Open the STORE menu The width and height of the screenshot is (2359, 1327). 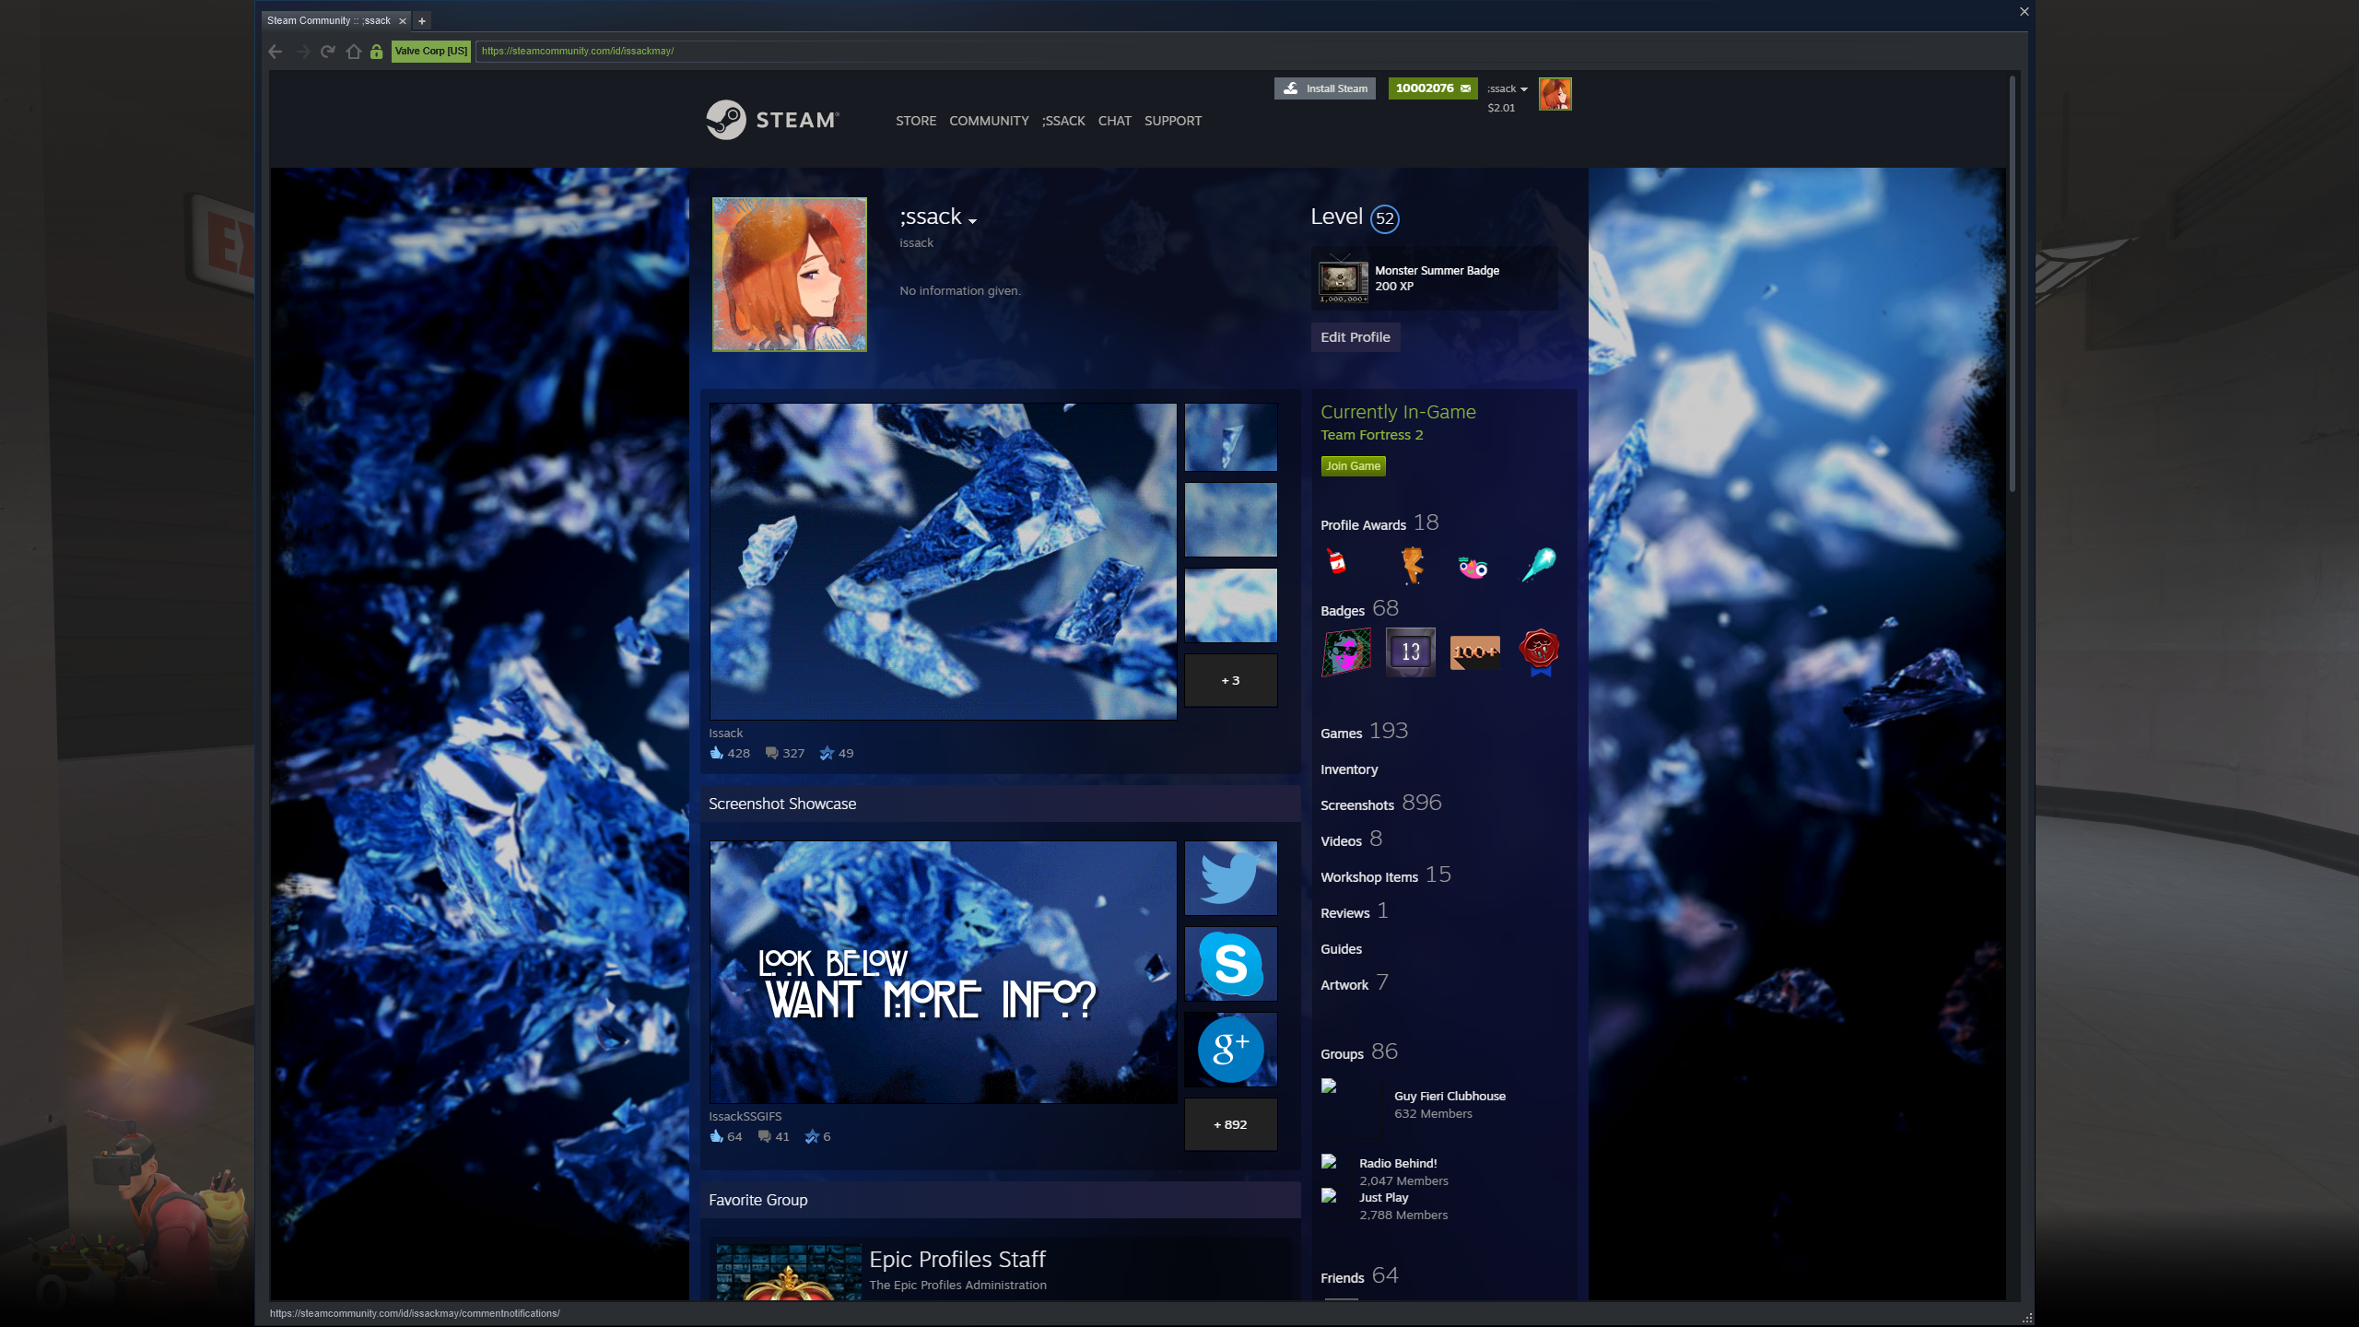(x=915, y=121)
